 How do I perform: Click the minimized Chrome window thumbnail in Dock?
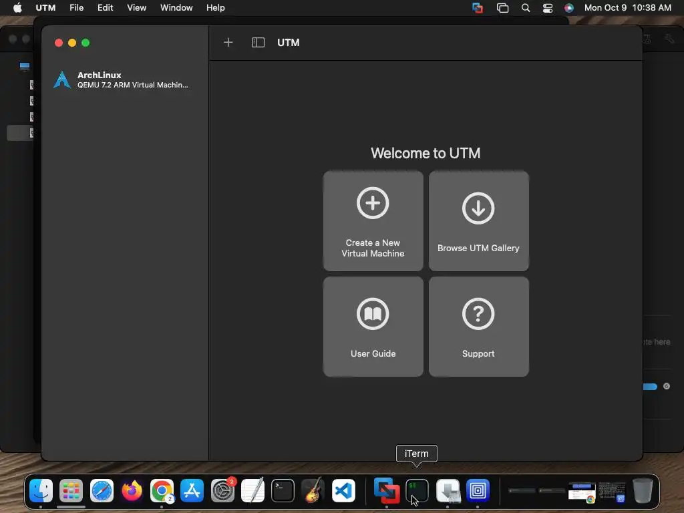(582, 492)
